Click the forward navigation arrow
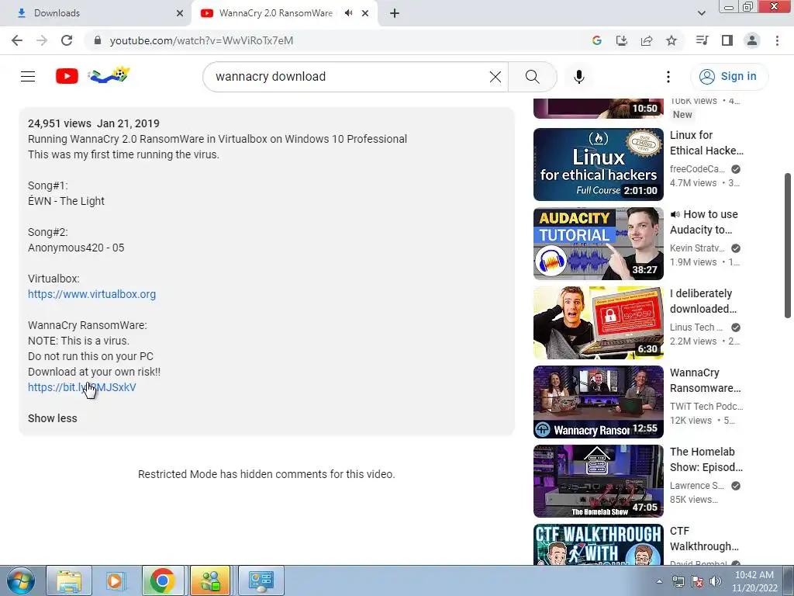Viewport: 794px width, 596px height. (42, 40)
